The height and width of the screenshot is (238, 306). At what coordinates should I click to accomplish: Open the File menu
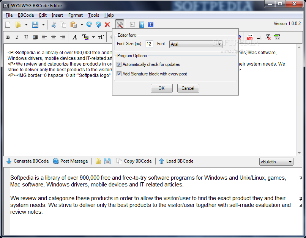click(x=9, y=15)
